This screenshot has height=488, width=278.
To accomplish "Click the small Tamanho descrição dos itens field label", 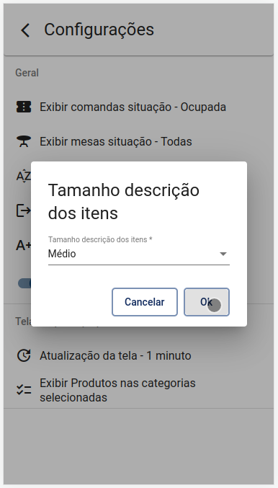I will coord(100,239).
